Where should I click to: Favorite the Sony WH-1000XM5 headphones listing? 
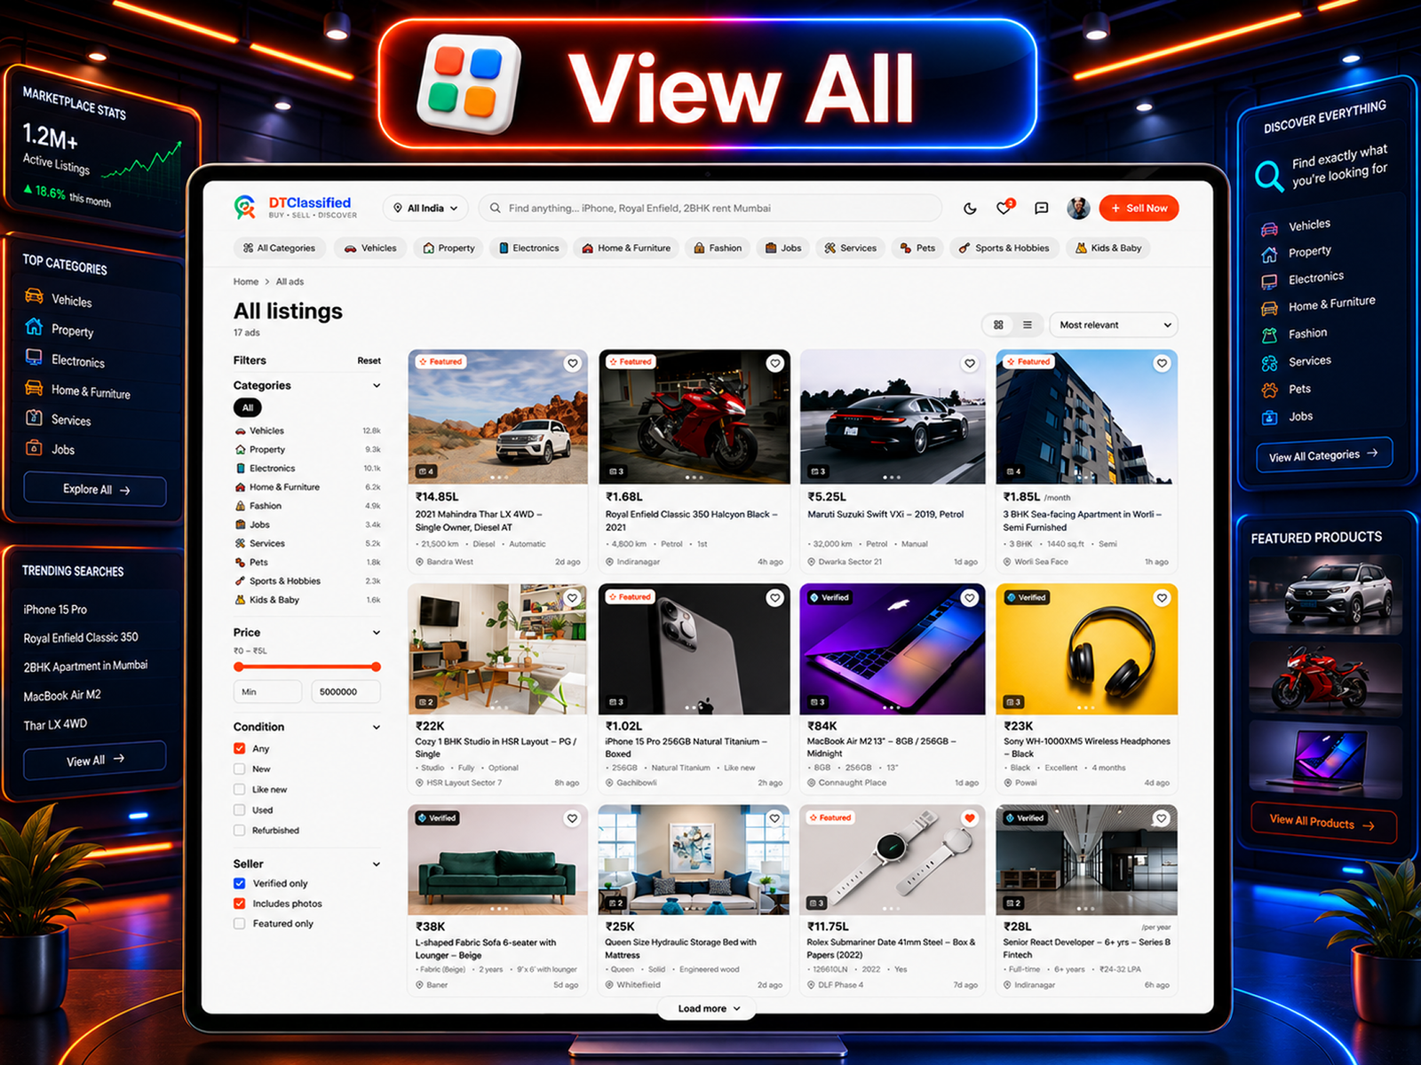pyautogui.click(x=1162, y=598)
